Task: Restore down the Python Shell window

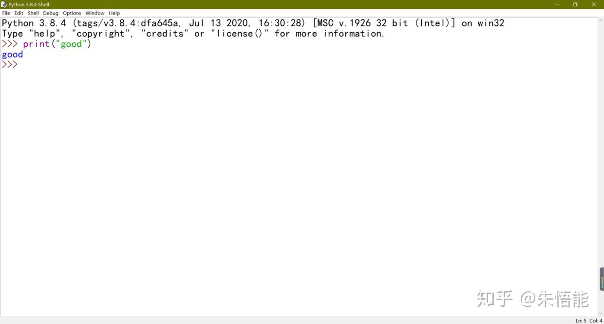Action: point(575,4)
